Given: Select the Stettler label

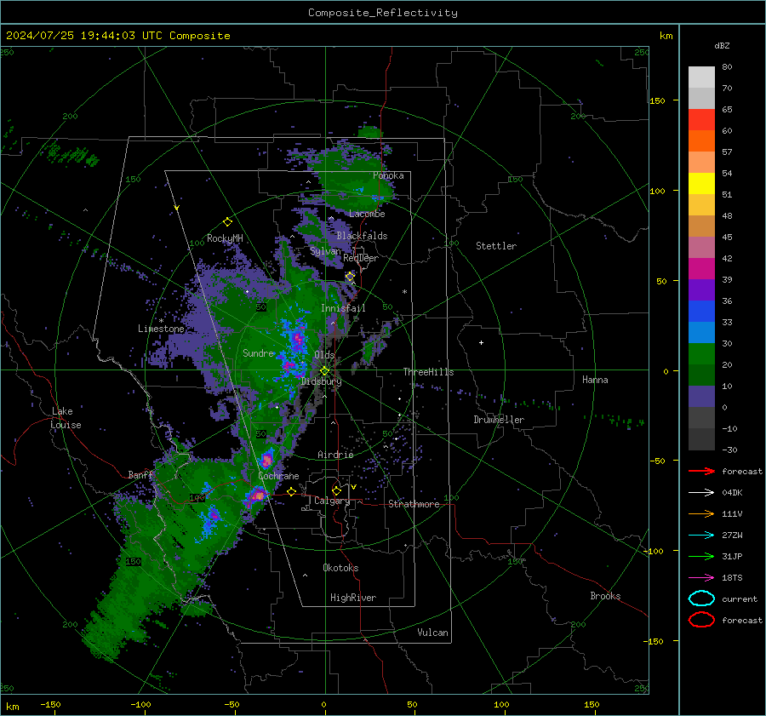Looking at the screenshot, I should [496, 246].
